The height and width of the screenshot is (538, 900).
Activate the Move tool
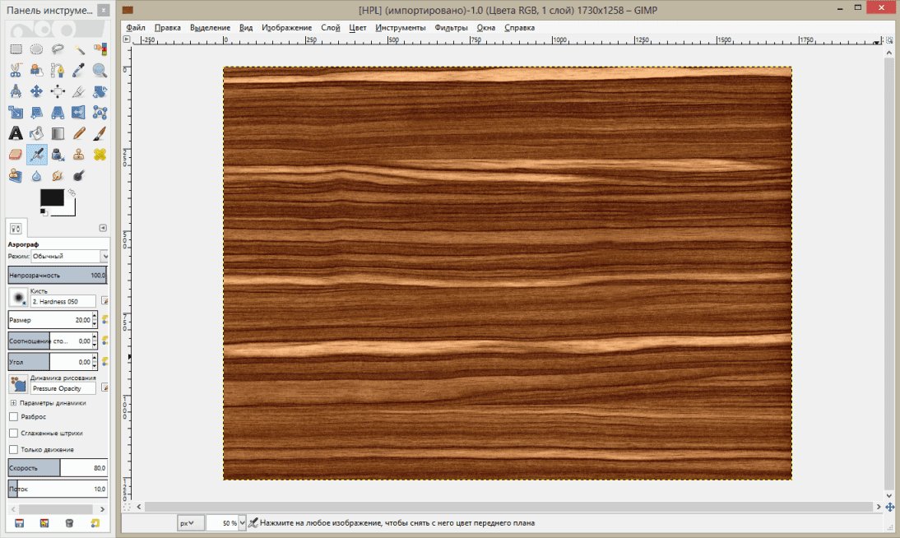(37, 91)
